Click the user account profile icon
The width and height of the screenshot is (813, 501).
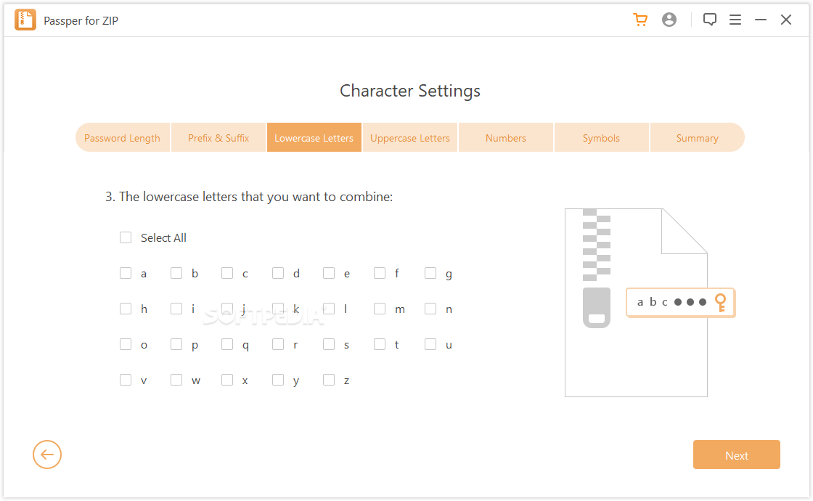pyautogui.click(x=669, y=20)
